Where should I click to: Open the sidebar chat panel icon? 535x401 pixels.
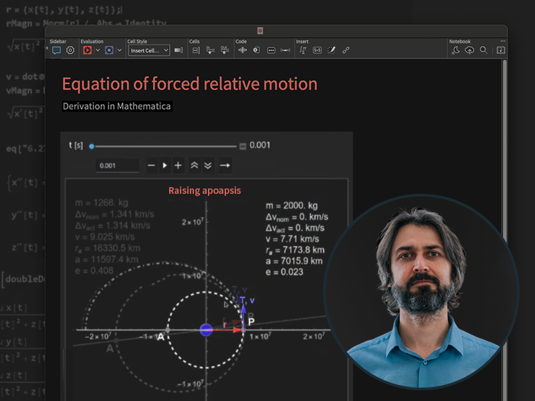pos(56,51)
